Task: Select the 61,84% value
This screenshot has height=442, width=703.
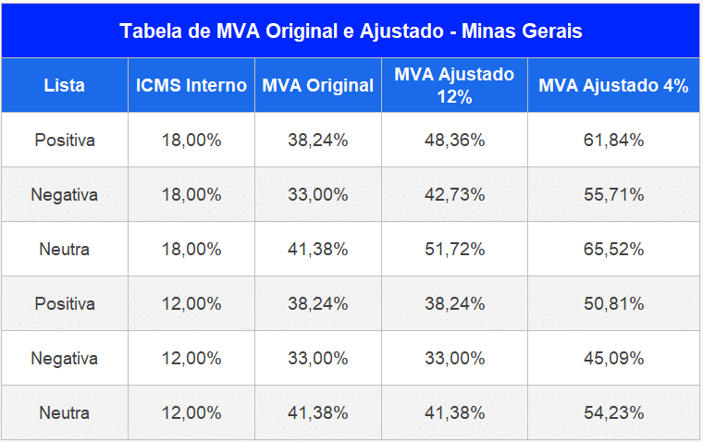Action: pyautogui.click(x=613, y=141)
